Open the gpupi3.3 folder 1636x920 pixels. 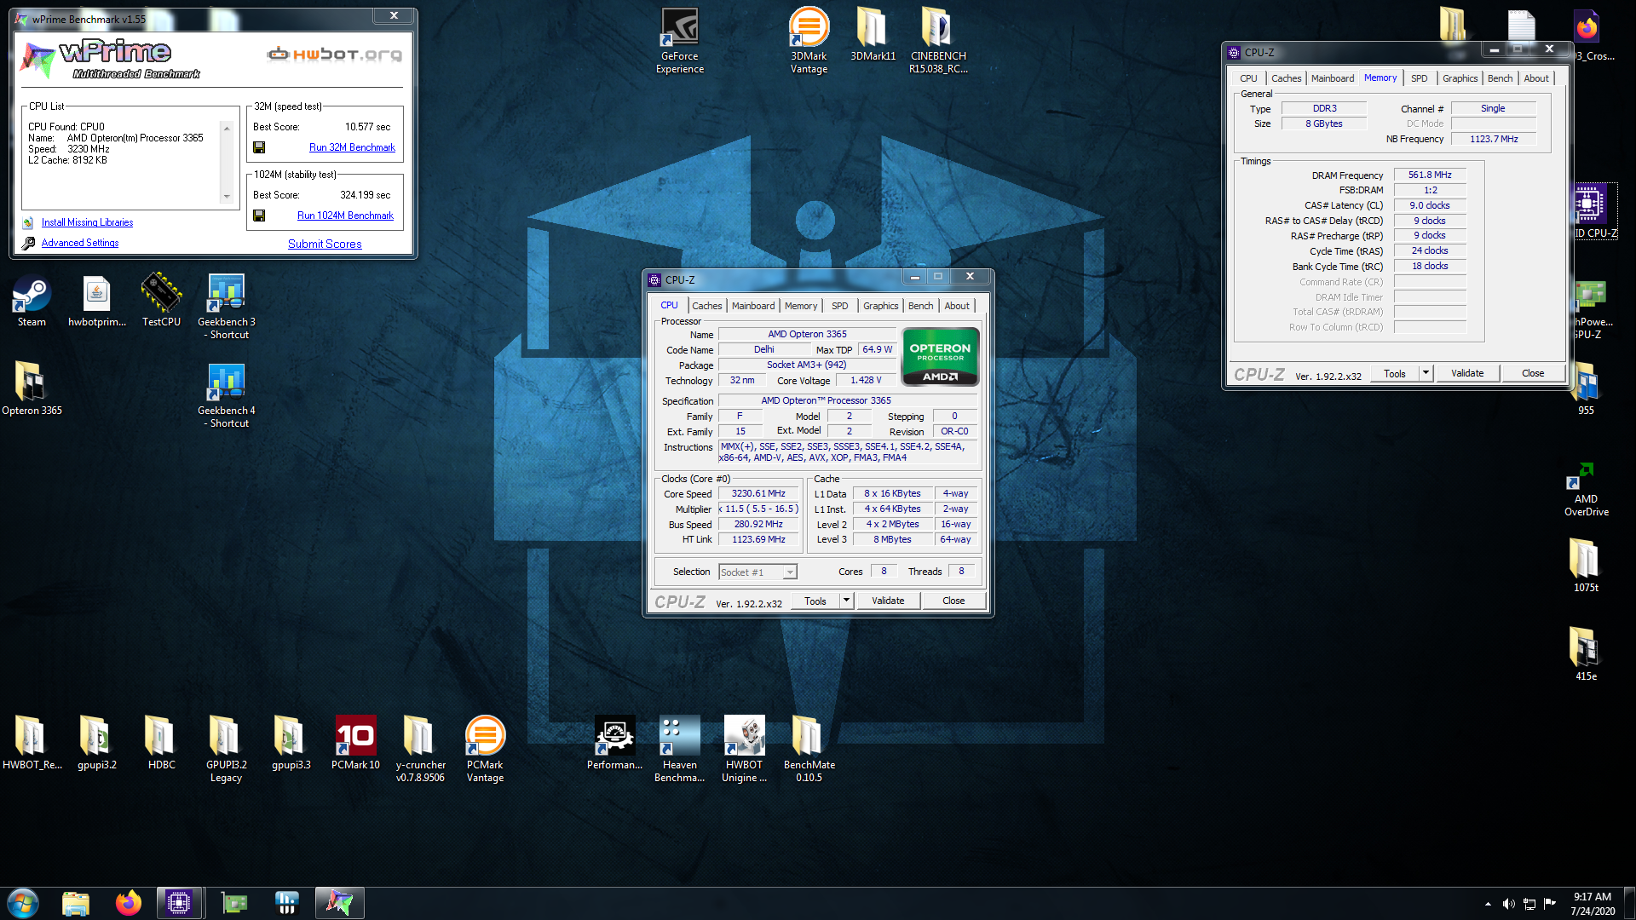tap(291, 743)
